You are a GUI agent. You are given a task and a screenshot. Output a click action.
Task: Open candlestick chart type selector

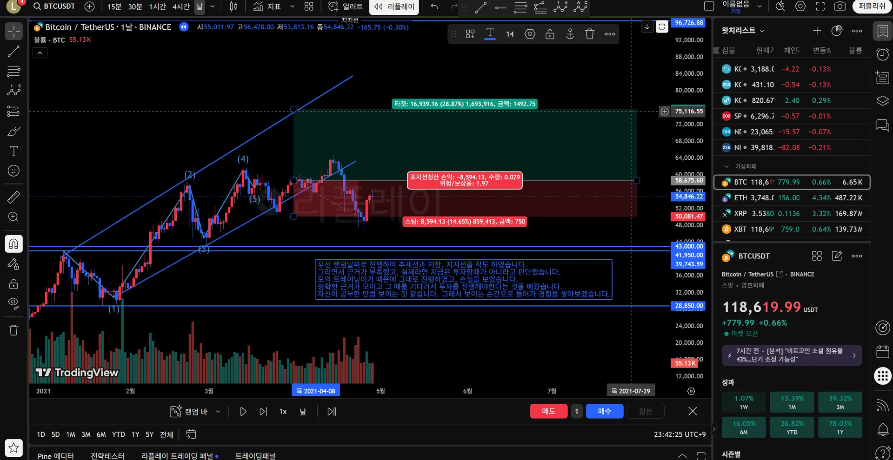pyautogui.click(x=233, y=7)
